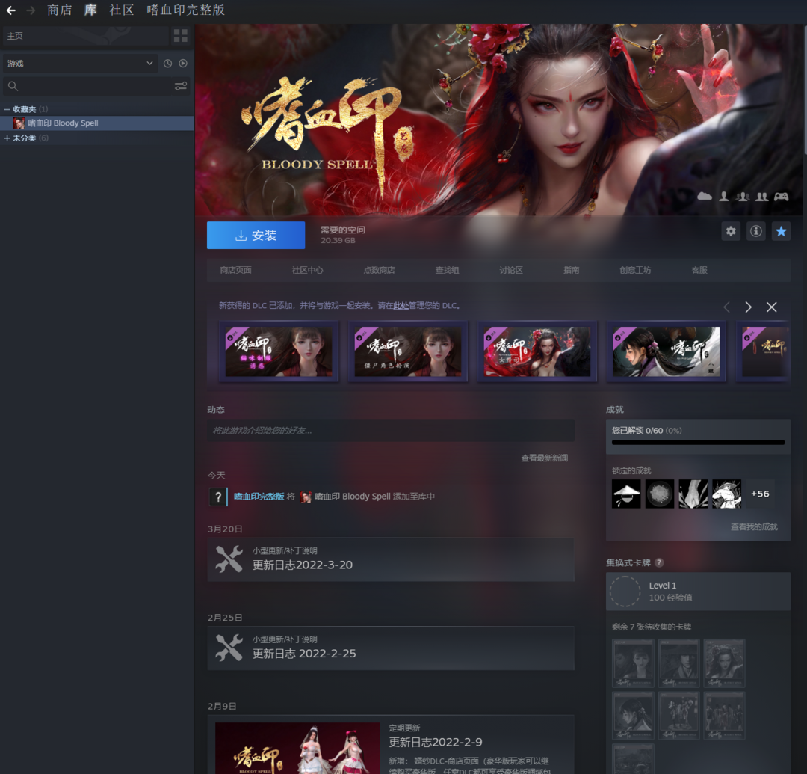
Task: Go forward with the right arrow
Action: pyautogui.click(x=31, y=10)
